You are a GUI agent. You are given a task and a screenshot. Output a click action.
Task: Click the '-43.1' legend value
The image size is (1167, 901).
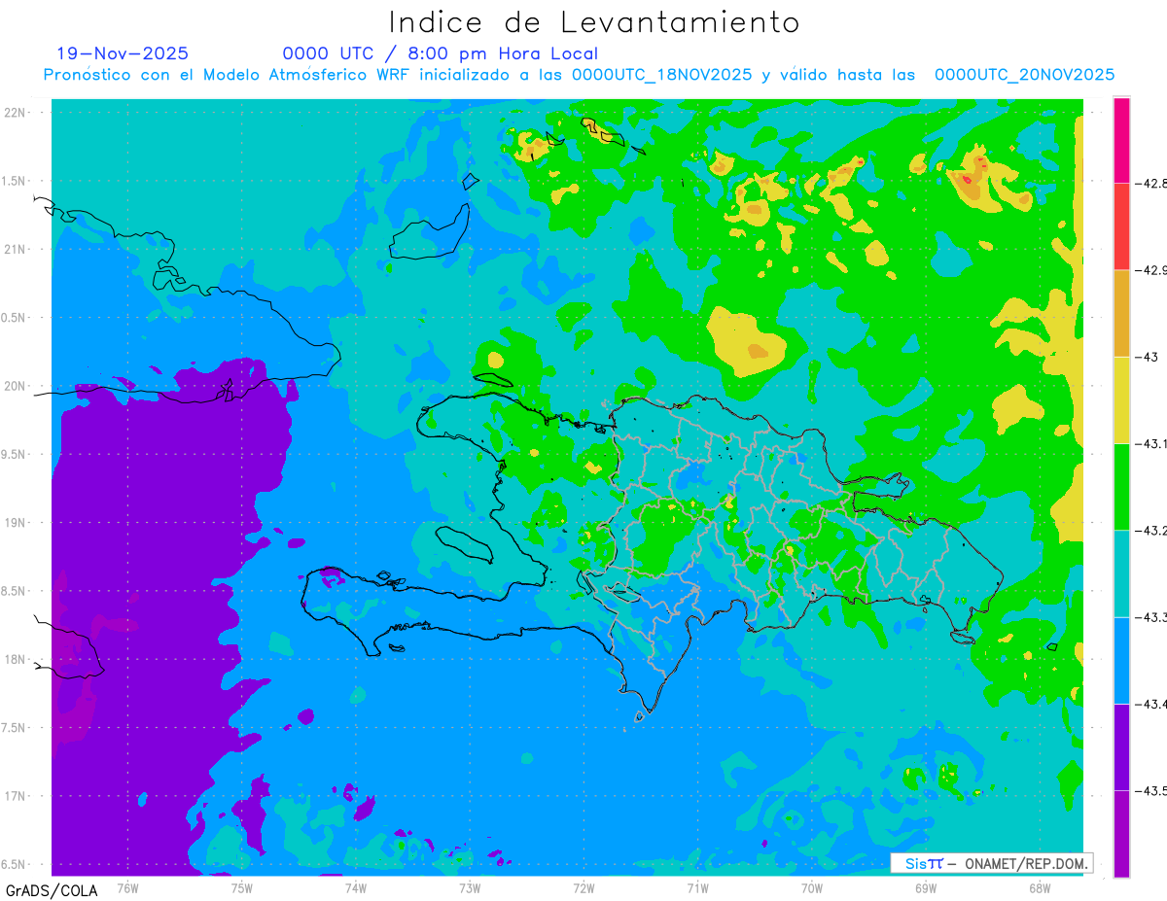tap(1151, 443)
